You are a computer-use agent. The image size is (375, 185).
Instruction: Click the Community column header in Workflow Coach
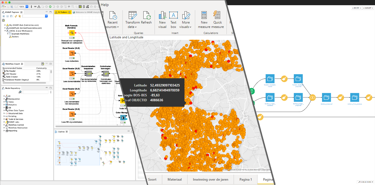coord(41,68)
